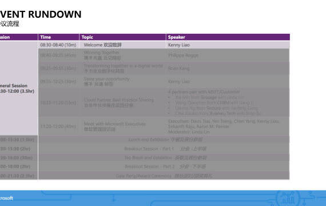
Task: Select the 'Speaker' column header
Action: pyautogui.click(x=228, y=37)
